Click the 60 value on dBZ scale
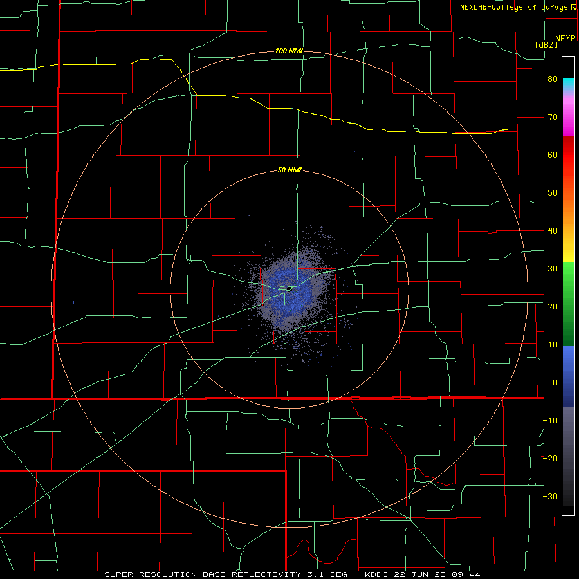Image resolution: width=579 pixels, height=579 pixels. 553,155
